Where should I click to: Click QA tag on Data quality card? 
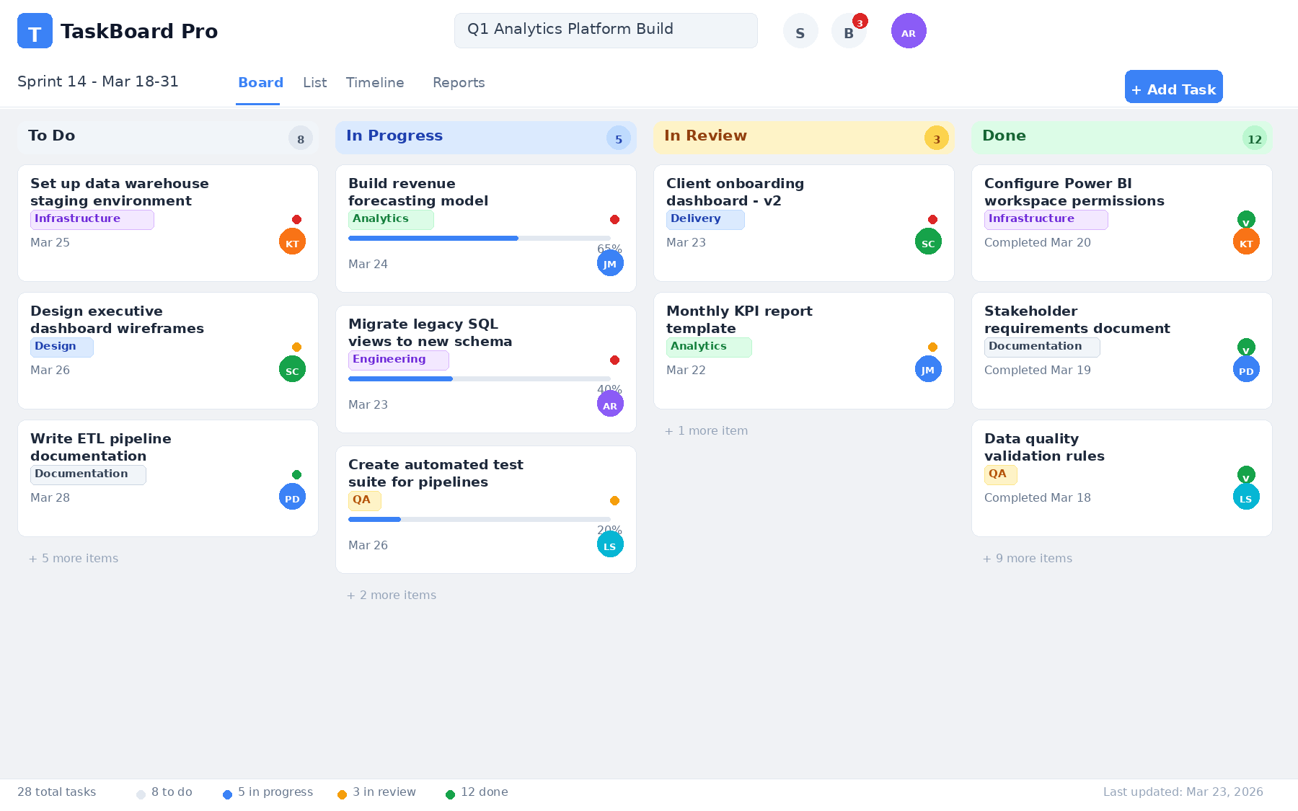click(x=1001, y=474)
